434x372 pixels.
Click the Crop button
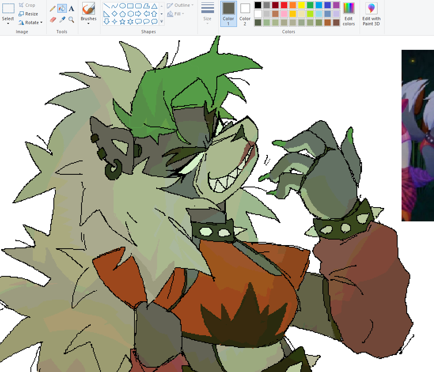tap(27, 5)
